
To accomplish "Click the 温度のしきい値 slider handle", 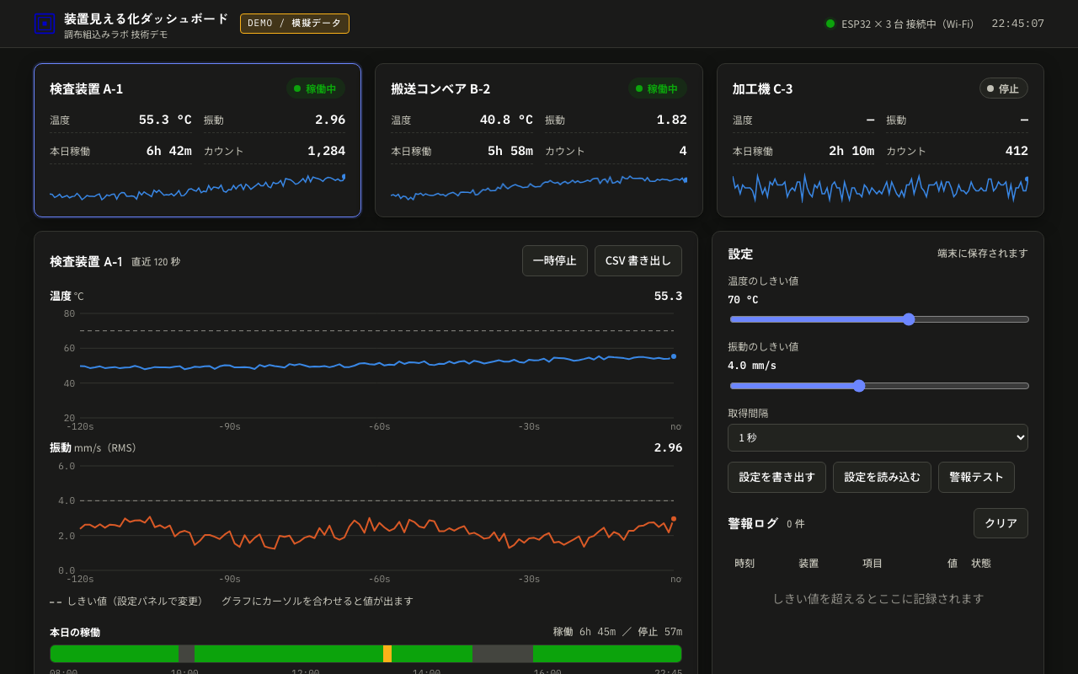I will (909, 319).
